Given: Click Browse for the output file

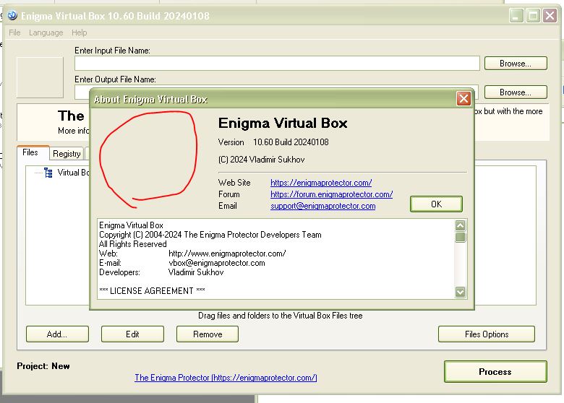Looking at the screenshot, I should pos(516,92).
